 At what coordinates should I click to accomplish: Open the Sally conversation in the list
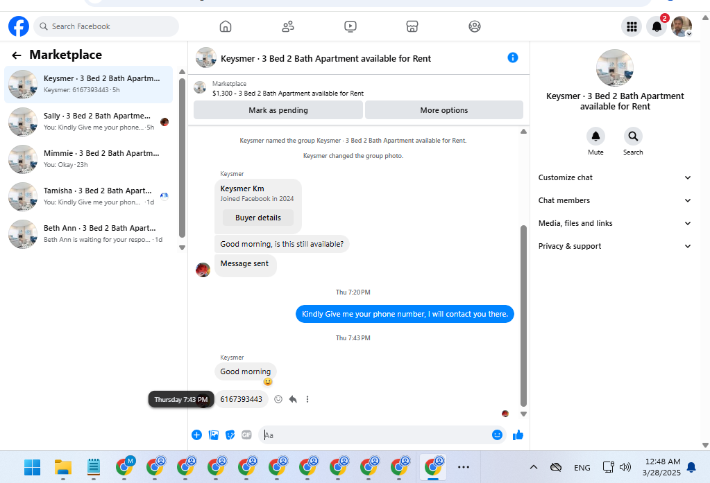(89, 122)
